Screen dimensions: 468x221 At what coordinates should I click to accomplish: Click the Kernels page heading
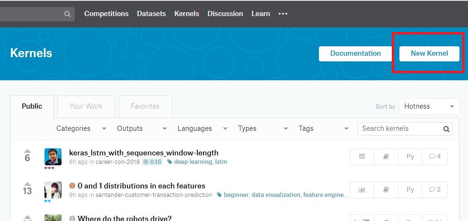tap(31, 53)
